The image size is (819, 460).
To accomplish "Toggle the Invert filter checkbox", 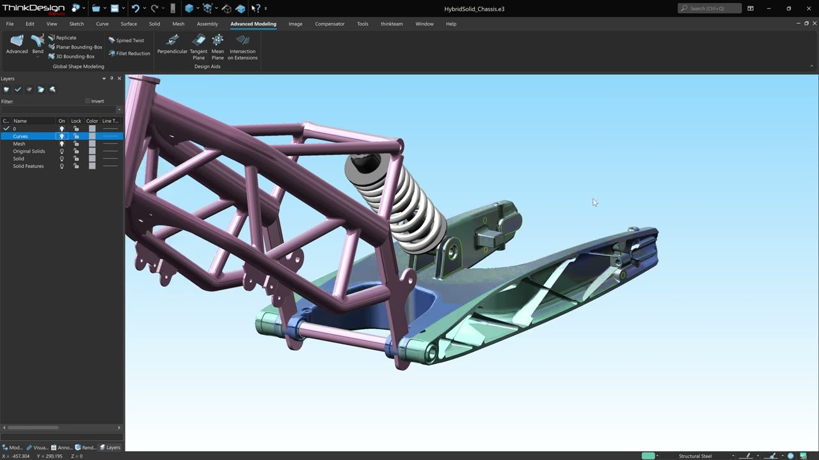I will [x=88, y=101].
